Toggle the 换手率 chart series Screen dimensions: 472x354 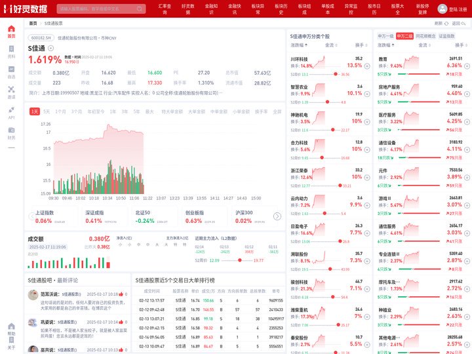262,111
